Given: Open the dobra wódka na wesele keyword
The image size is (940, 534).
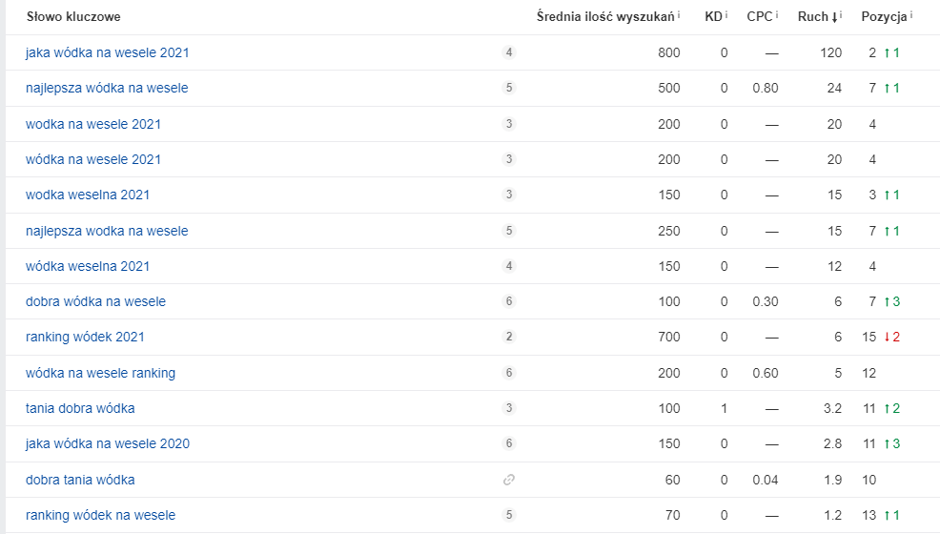Looking at the screenshot, I should (x=95, y=301).
